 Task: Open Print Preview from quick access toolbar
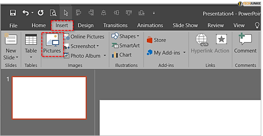tap(53, 13)
